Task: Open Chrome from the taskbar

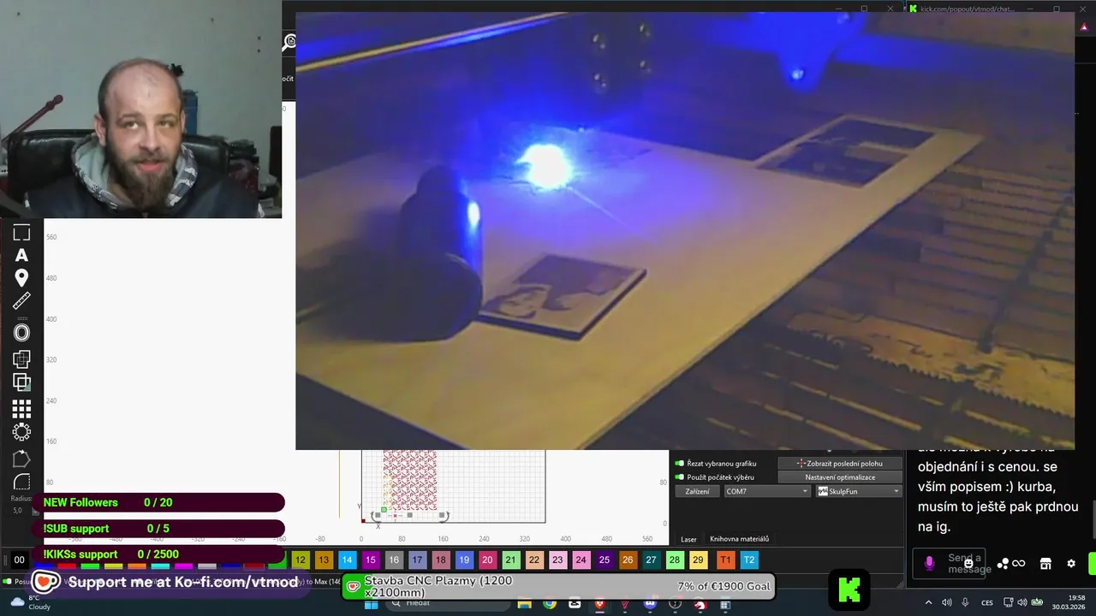Action: click(550, 604)
